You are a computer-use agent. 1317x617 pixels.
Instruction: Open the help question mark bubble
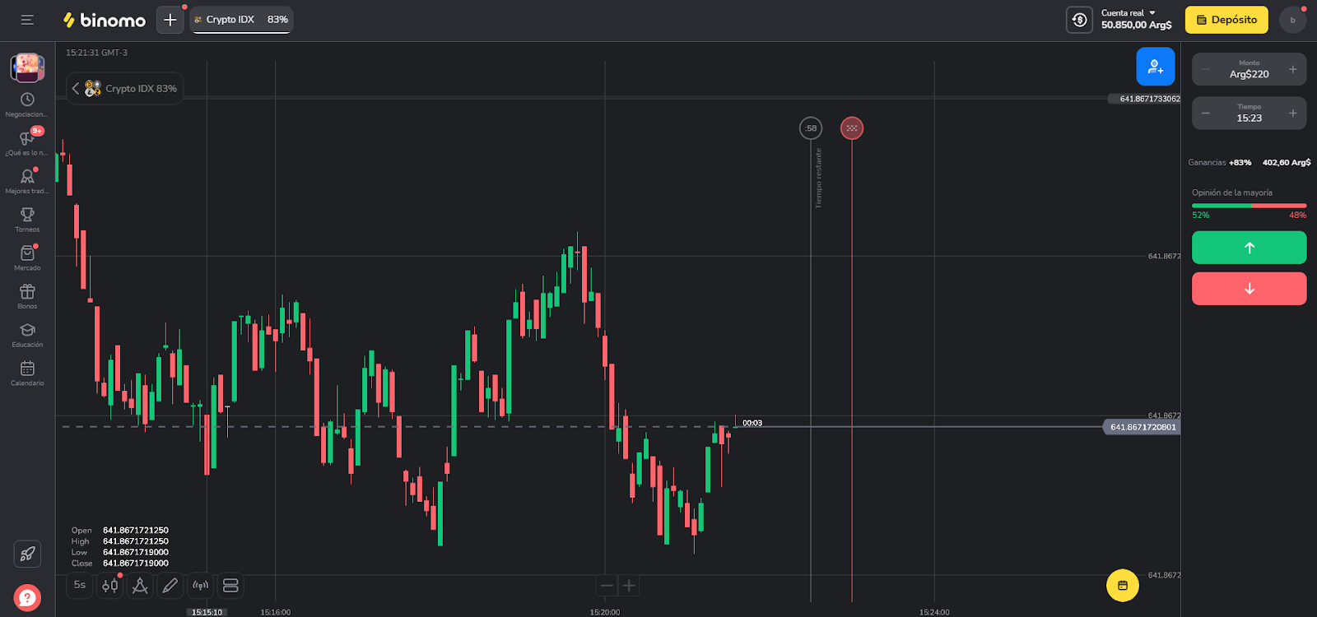(x=27, y=597)
